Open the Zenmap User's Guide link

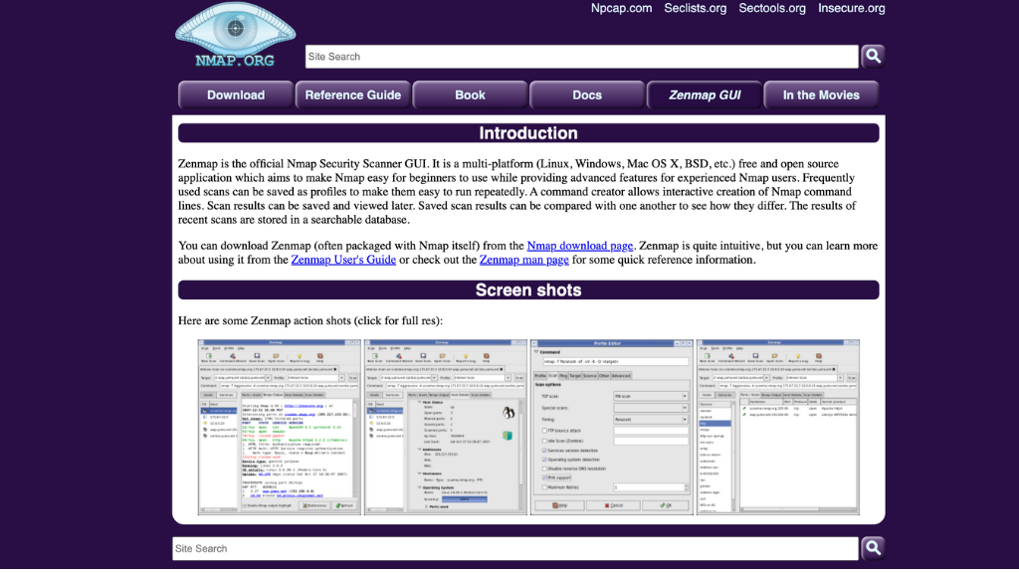(x=343, y=260)
